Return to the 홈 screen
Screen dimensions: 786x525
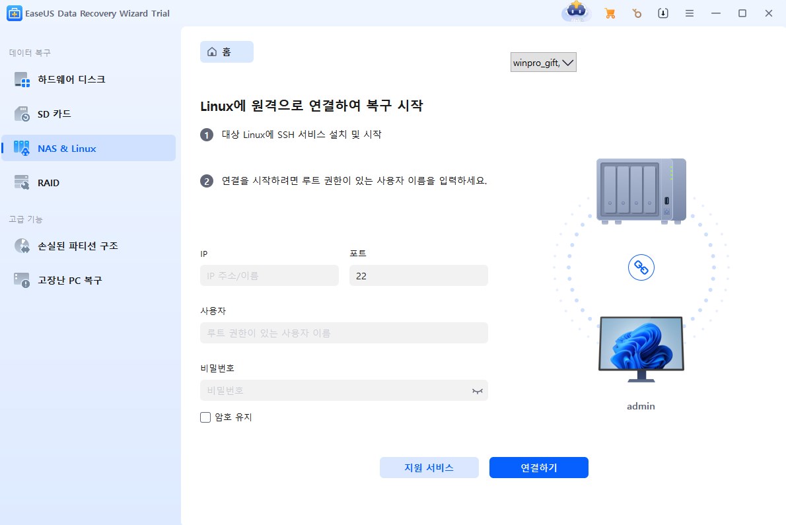click(226, 51)
